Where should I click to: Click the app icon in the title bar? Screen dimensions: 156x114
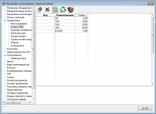(x=4, y=4)
